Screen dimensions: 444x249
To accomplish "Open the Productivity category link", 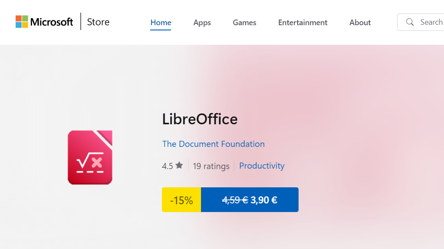I will coord(262,166).
